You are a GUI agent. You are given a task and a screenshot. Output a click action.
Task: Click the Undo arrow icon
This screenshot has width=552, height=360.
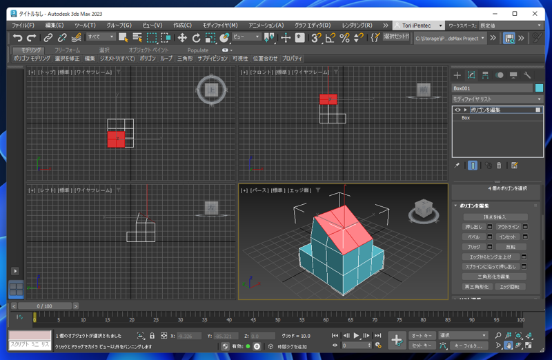coord(17,37)
